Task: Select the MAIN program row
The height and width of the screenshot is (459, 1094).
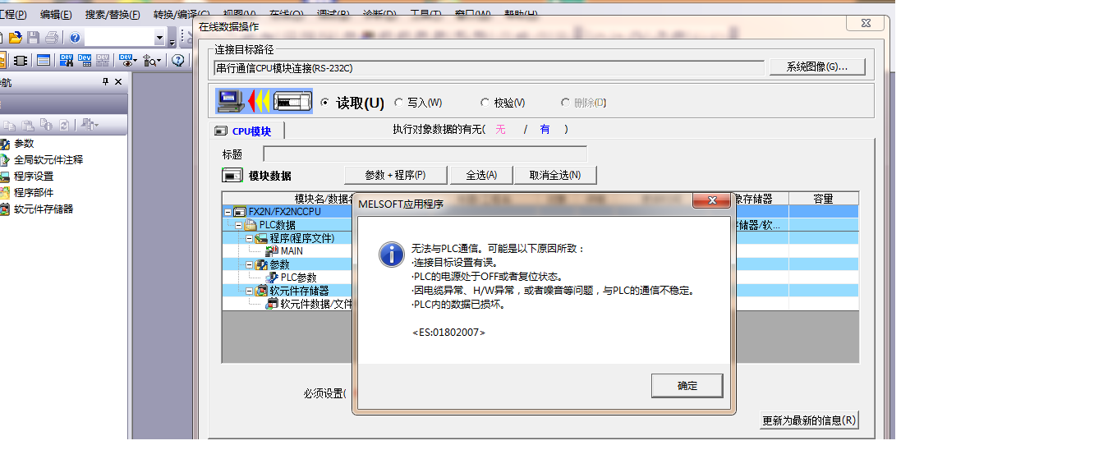Action: 292,251
